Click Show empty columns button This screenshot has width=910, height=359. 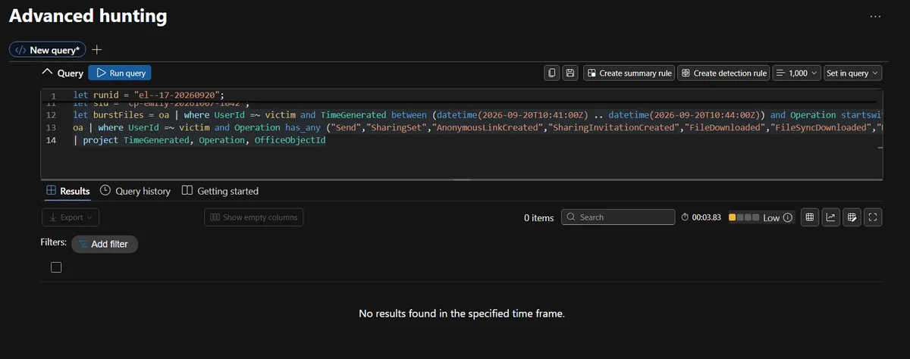254,217
